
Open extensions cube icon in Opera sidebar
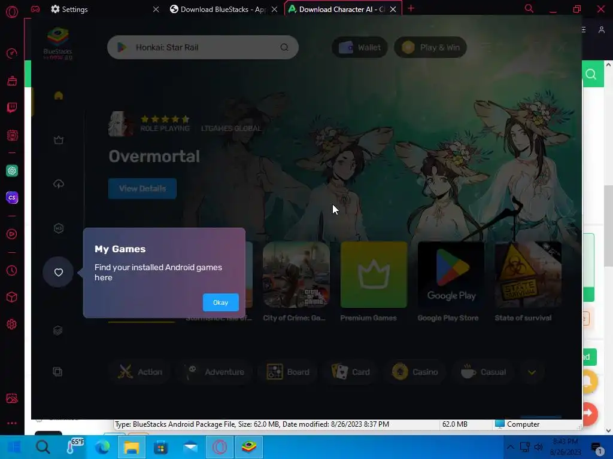pos(12,298)
